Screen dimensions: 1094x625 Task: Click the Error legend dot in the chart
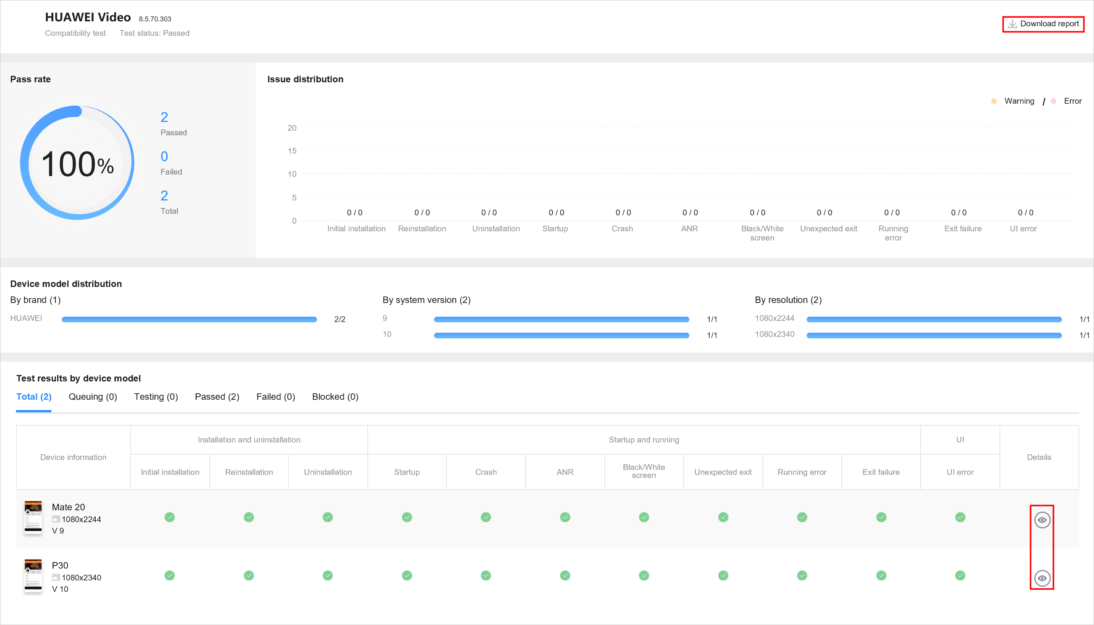click(x=1053, y=101)
